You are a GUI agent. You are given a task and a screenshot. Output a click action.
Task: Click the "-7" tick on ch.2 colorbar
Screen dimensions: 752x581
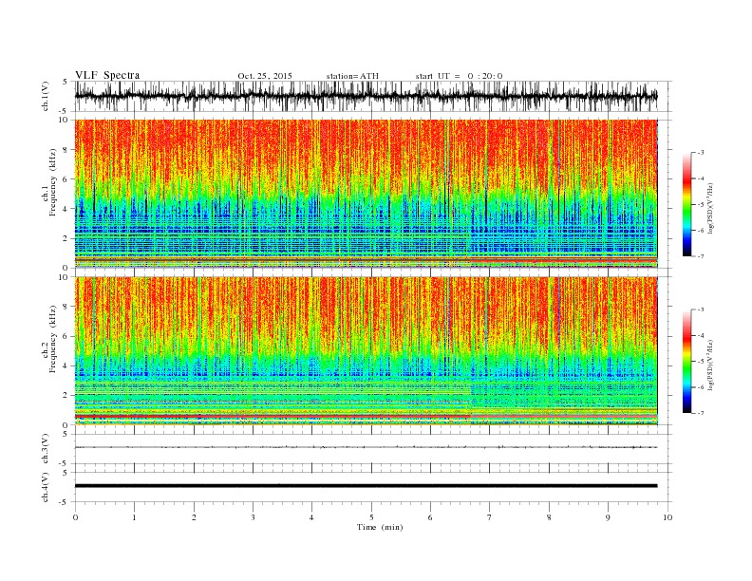(x=700, y=414)
